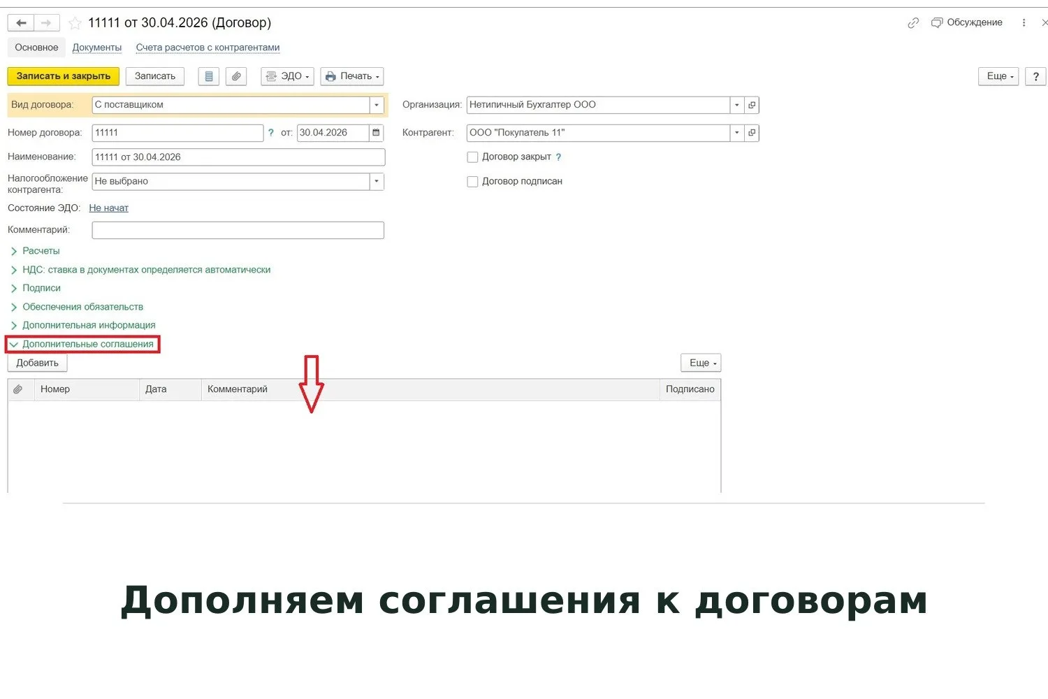Check the Договор закрыт checkbox
Image resolution: width=1048 pixels, height=699 pixels.
pos(472,157)
